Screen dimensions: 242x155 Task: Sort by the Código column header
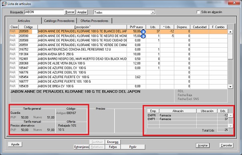[28, 27]
